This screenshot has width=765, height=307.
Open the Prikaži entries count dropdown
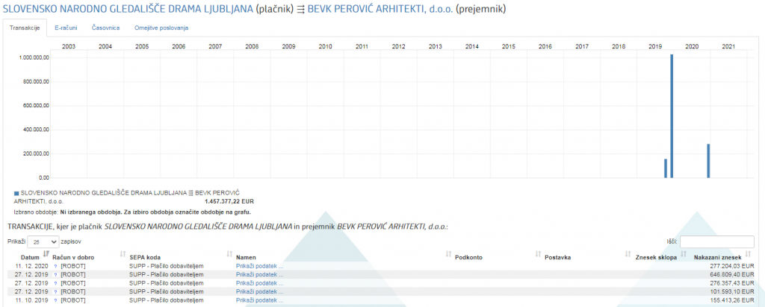[44, 242]
